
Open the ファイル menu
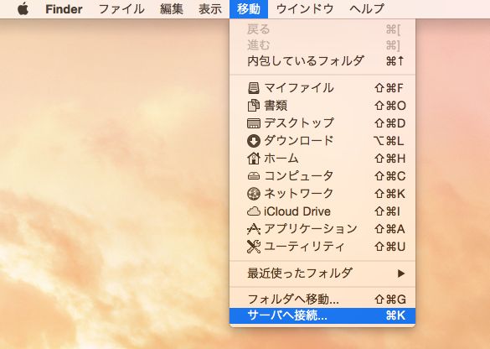[121, 8]
